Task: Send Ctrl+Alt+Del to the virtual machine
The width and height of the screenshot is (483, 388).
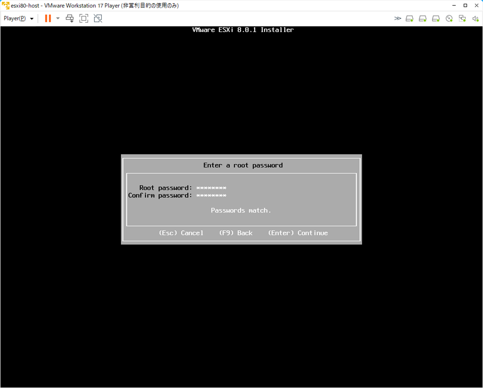Action: coord(70,18)
